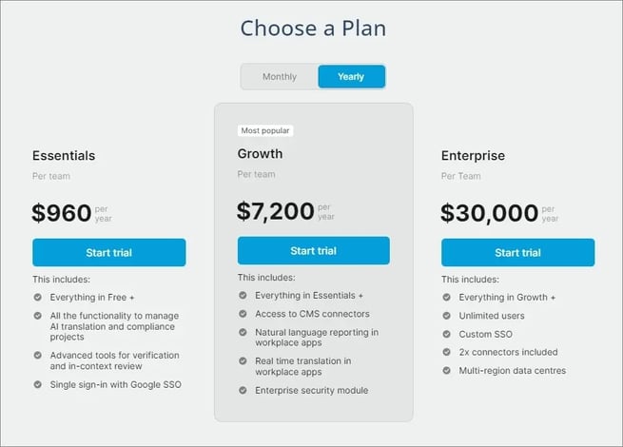The width and height of the screenshot is (623, 447).
Task: Click checkmark beside Everything in Growth
Action: coord(447,297)
